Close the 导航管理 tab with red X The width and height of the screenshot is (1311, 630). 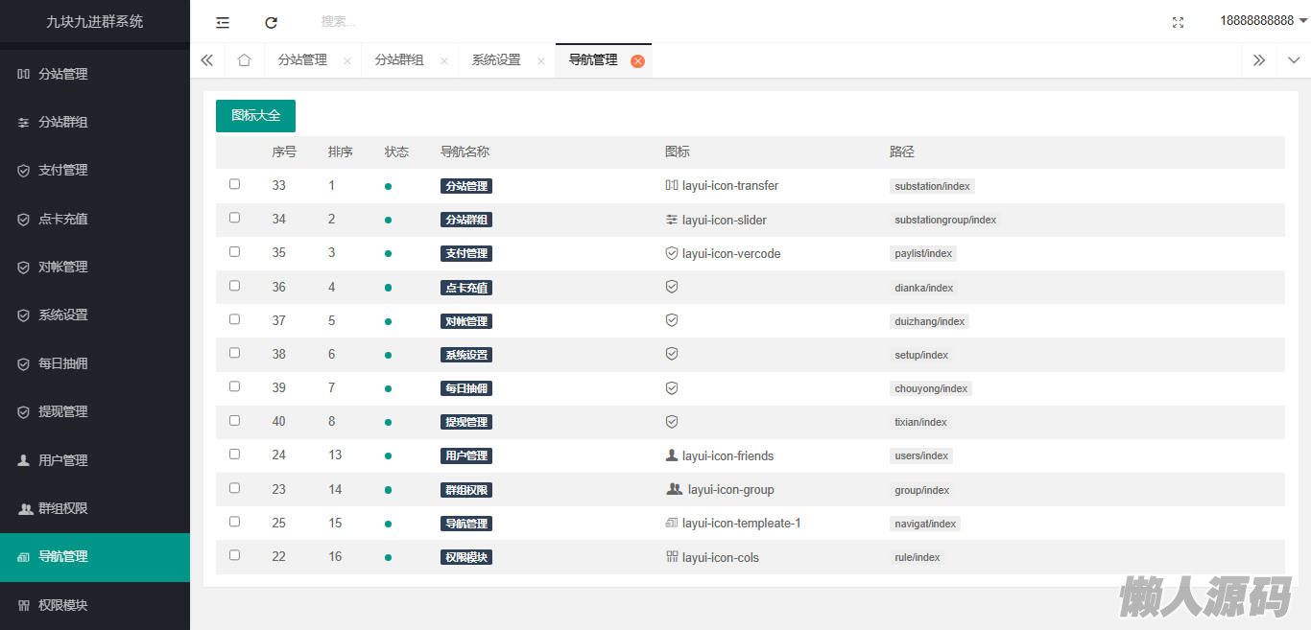[637, 60]
